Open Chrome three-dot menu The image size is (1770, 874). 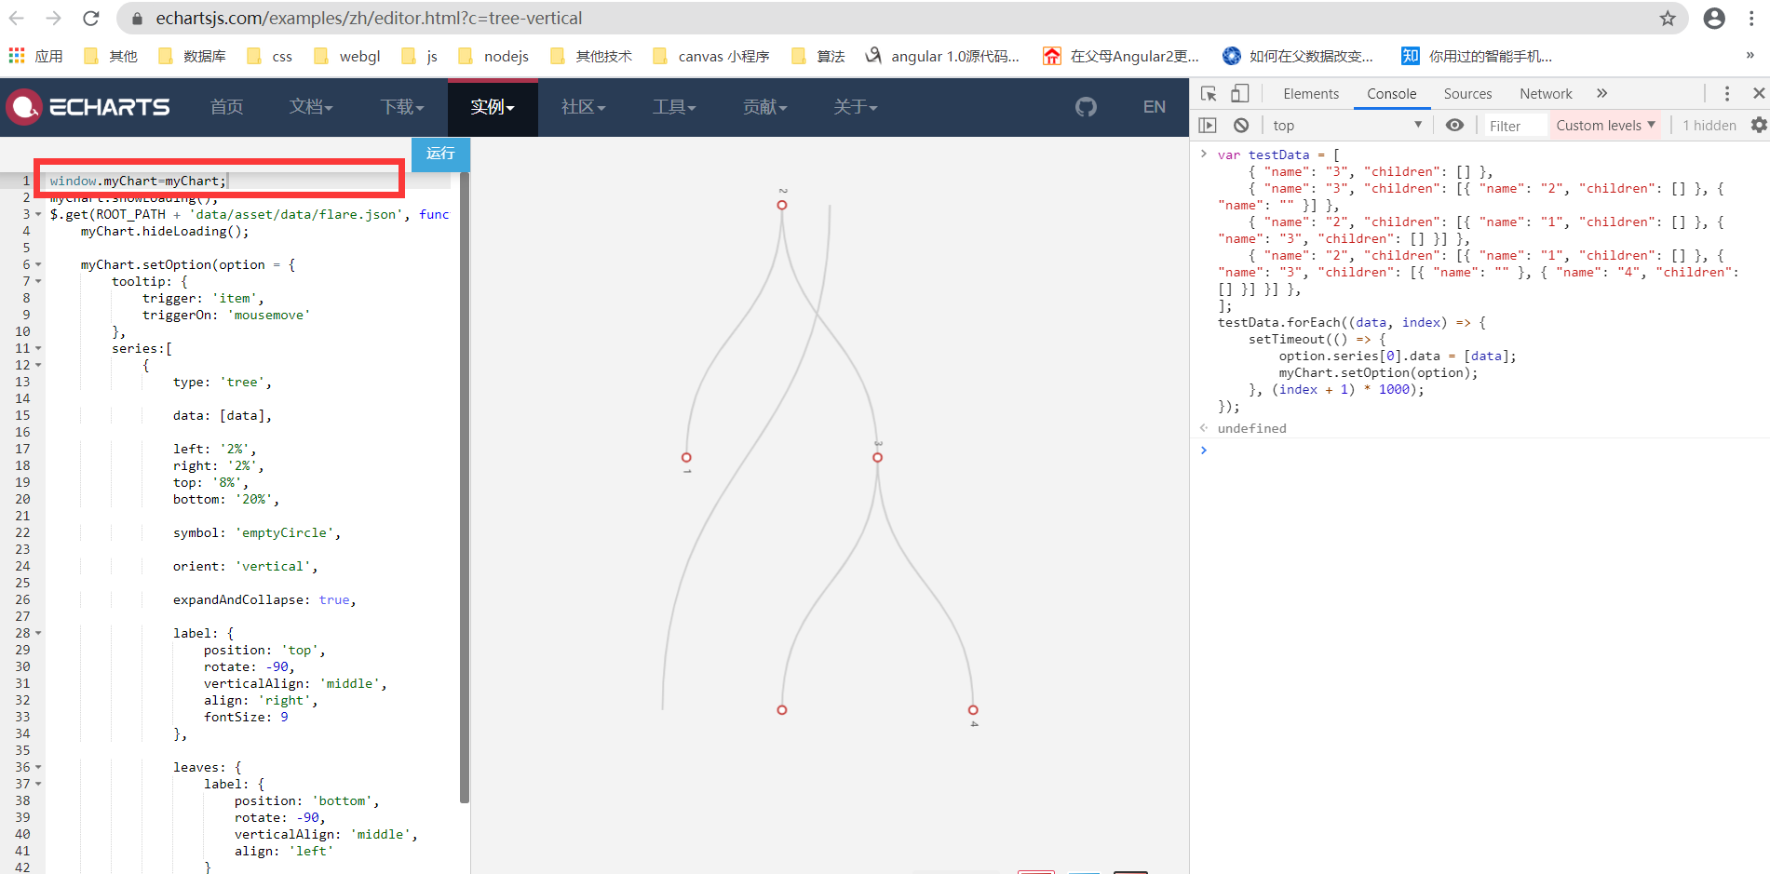(x=1751, y=19)
